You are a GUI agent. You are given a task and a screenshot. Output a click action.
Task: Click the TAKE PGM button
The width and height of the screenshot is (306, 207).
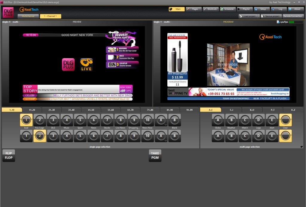tap(155, 155)
